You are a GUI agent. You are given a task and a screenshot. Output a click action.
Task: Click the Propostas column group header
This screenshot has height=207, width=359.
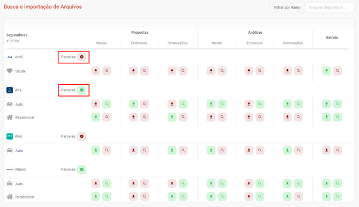point(140,33)
